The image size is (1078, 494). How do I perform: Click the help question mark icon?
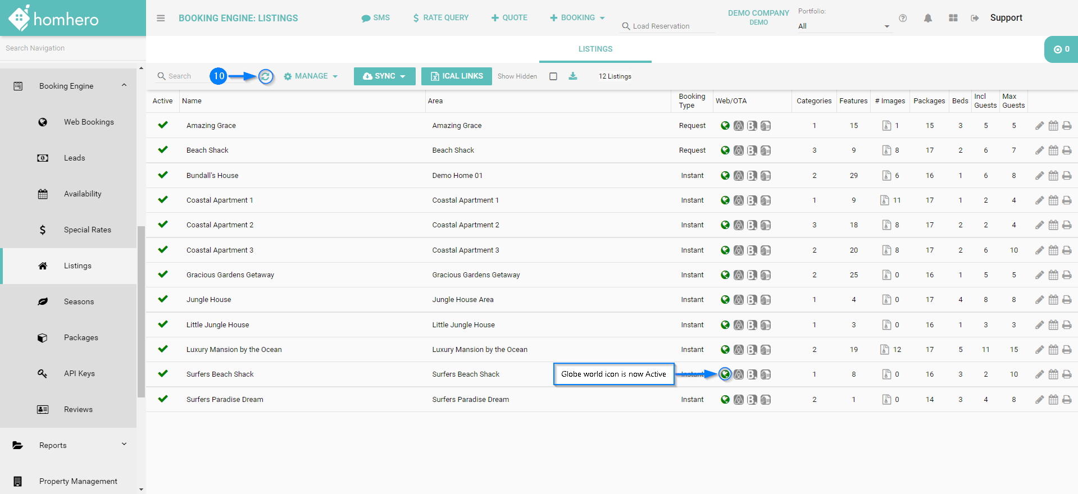click(903, 18)
